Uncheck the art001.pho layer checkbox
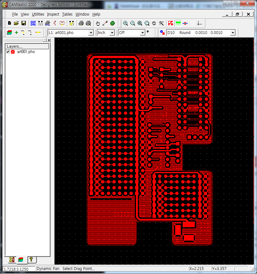Image resolution: width=257 pixels, height=274 pixels. (x=8, y=52)
